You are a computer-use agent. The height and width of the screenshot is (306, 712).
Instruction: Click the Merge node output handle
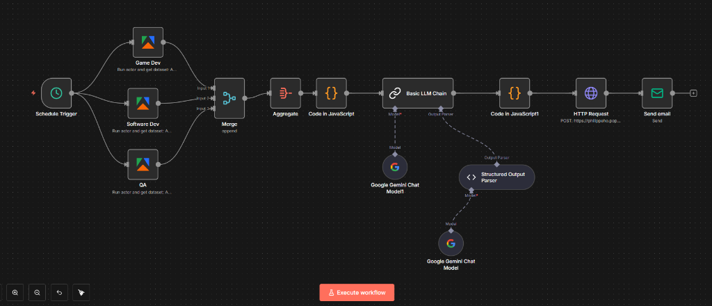245,98
